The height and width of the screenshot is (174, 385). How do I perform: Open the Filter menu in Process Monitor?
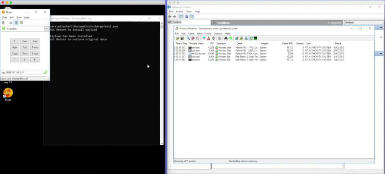coord(200,34)
